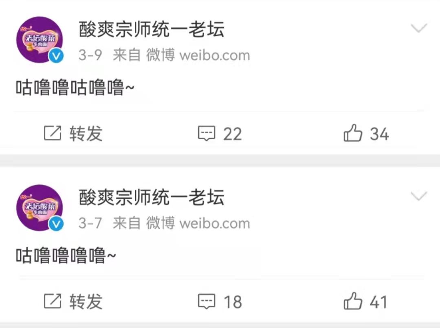Click the verified badge on the second avatar
This screenshot has width=440, height=328.
(56, 224)
